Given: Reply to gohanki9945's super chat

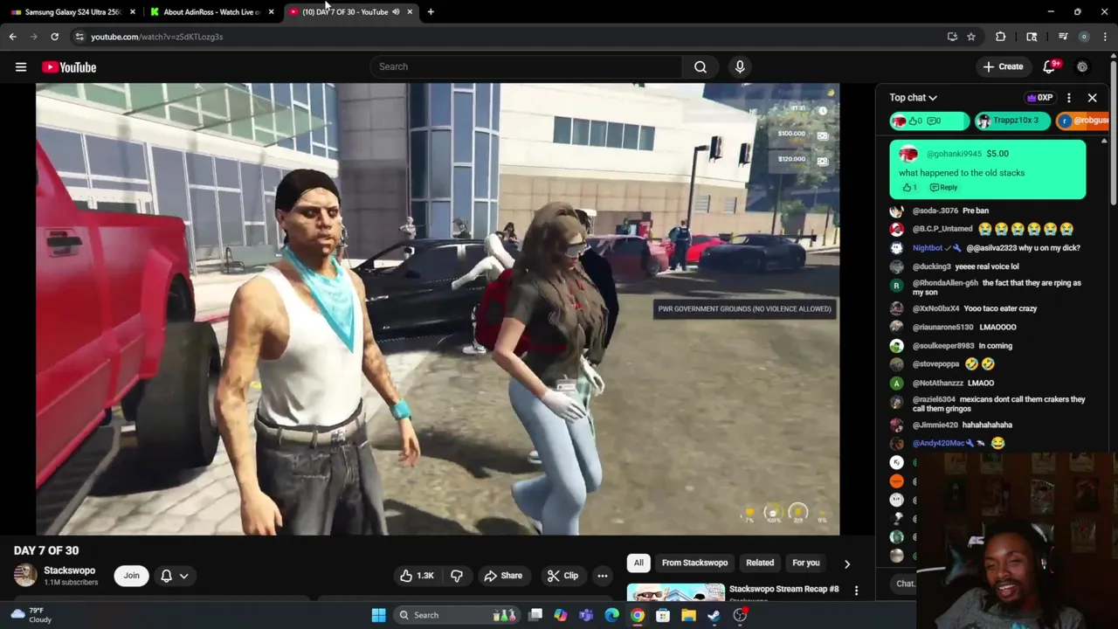Looking at the screenshot, I should tap(943, 188).
